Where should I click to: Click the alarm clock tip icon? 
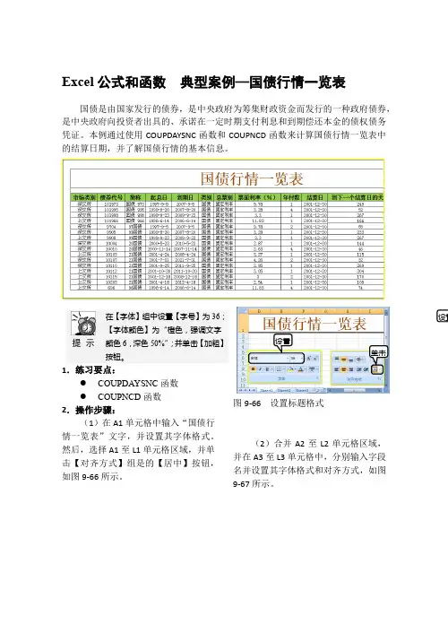83,324
